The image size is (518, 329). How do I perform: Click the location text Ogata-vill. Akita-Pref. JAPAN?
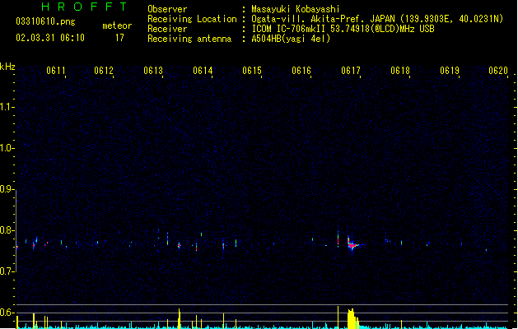(x=323, y=19)
